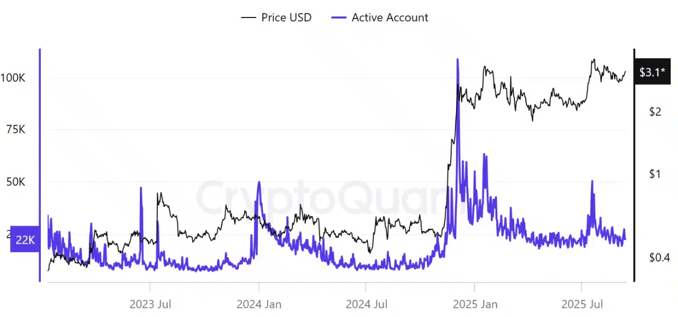The image size is (678, 317).
Task: Select the 2025 Jul x-axis label
Action: point(583,304)
